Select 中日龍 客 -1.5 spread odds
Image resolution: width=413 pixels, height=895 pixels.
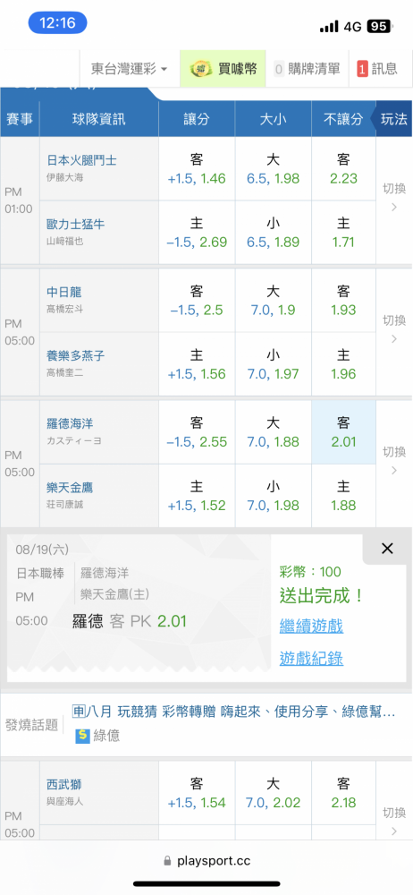click(x=197, y=300)
